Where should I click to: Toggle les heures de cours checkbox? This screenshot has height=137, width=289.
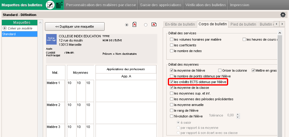point(244,39)
